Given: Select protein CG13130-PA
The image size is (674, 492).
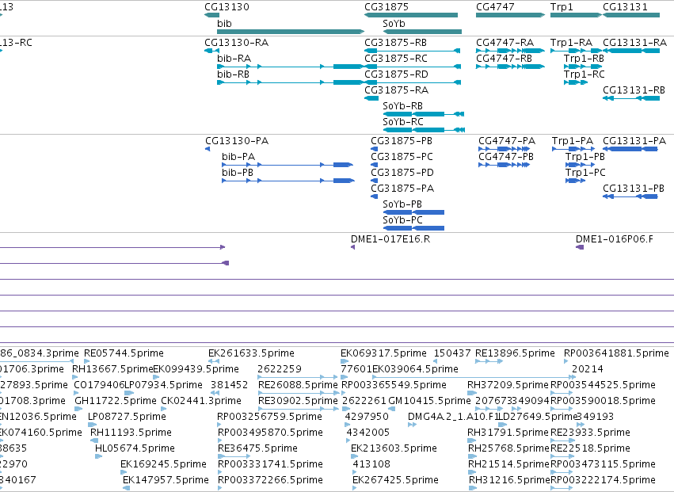Looking at the screenshot, I should 208,149.
